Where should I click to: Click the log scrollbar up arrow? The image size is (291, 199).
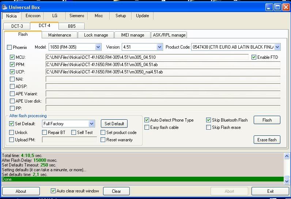click(x=287, y=156)
